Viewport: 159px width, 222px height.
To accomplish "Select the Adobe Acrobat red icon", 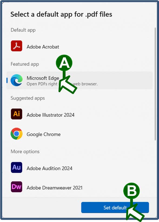I will 16,46.
